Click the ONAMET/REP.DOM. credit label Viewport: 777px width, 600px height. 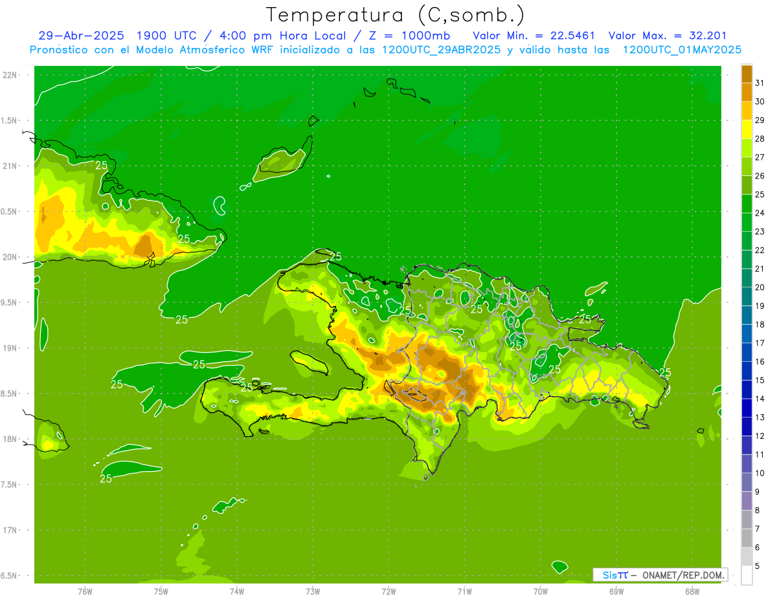[683, 575]
